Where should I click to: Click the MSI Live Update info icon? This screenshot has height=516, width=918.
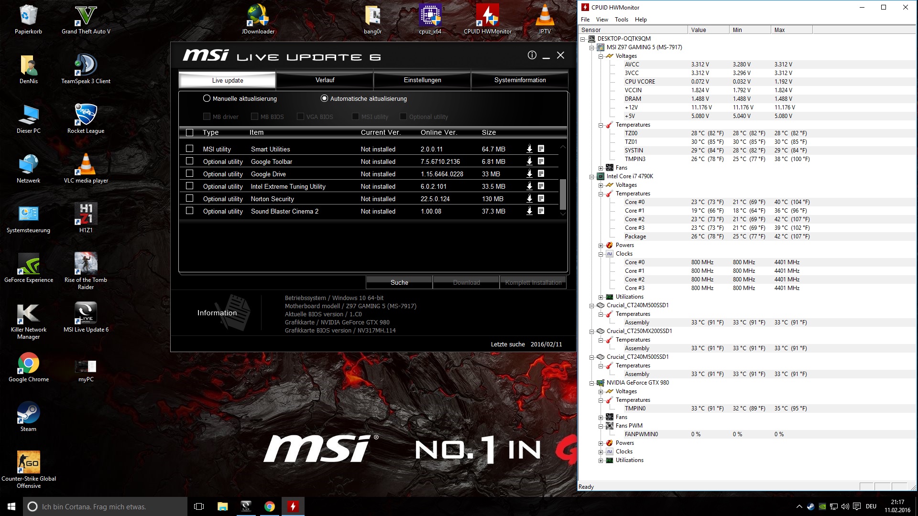pos(532,55)
